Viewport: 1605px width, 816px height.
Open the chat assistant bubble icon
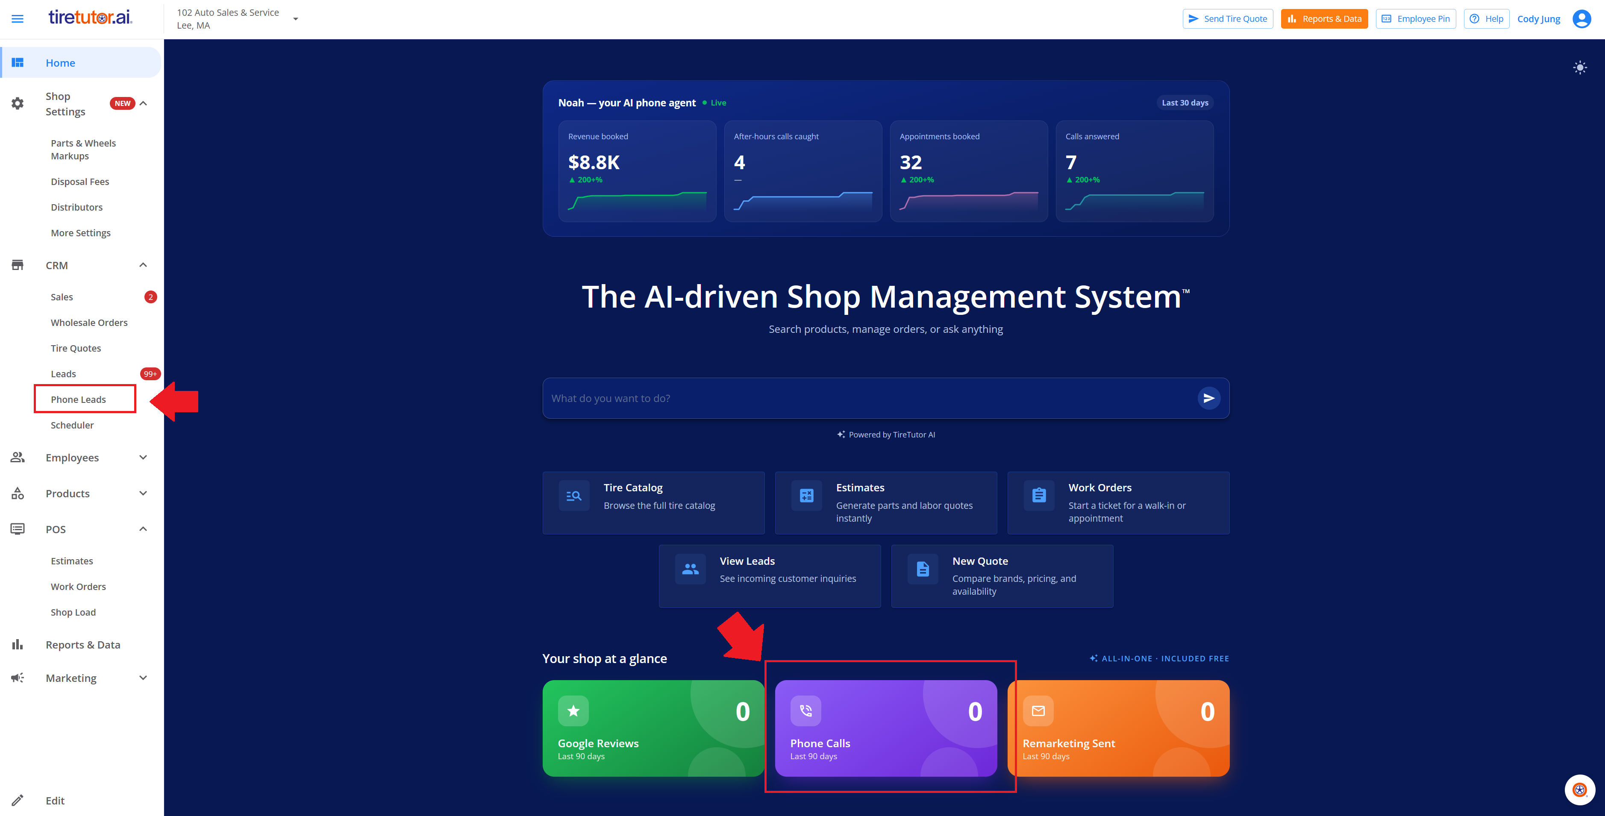1579,789
